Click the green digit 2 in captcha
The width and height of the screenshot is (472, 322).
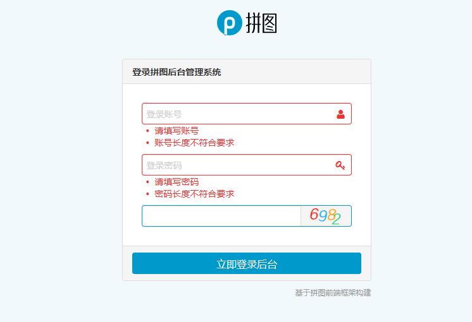pyautogui.click(x=337, y=219)
